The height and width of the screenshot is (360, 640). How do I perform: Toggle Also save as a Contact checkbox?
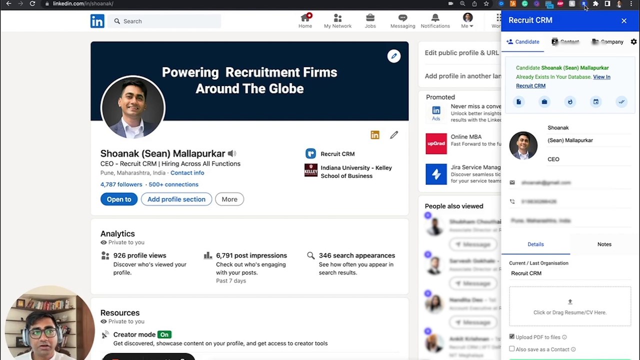point(511,349)
